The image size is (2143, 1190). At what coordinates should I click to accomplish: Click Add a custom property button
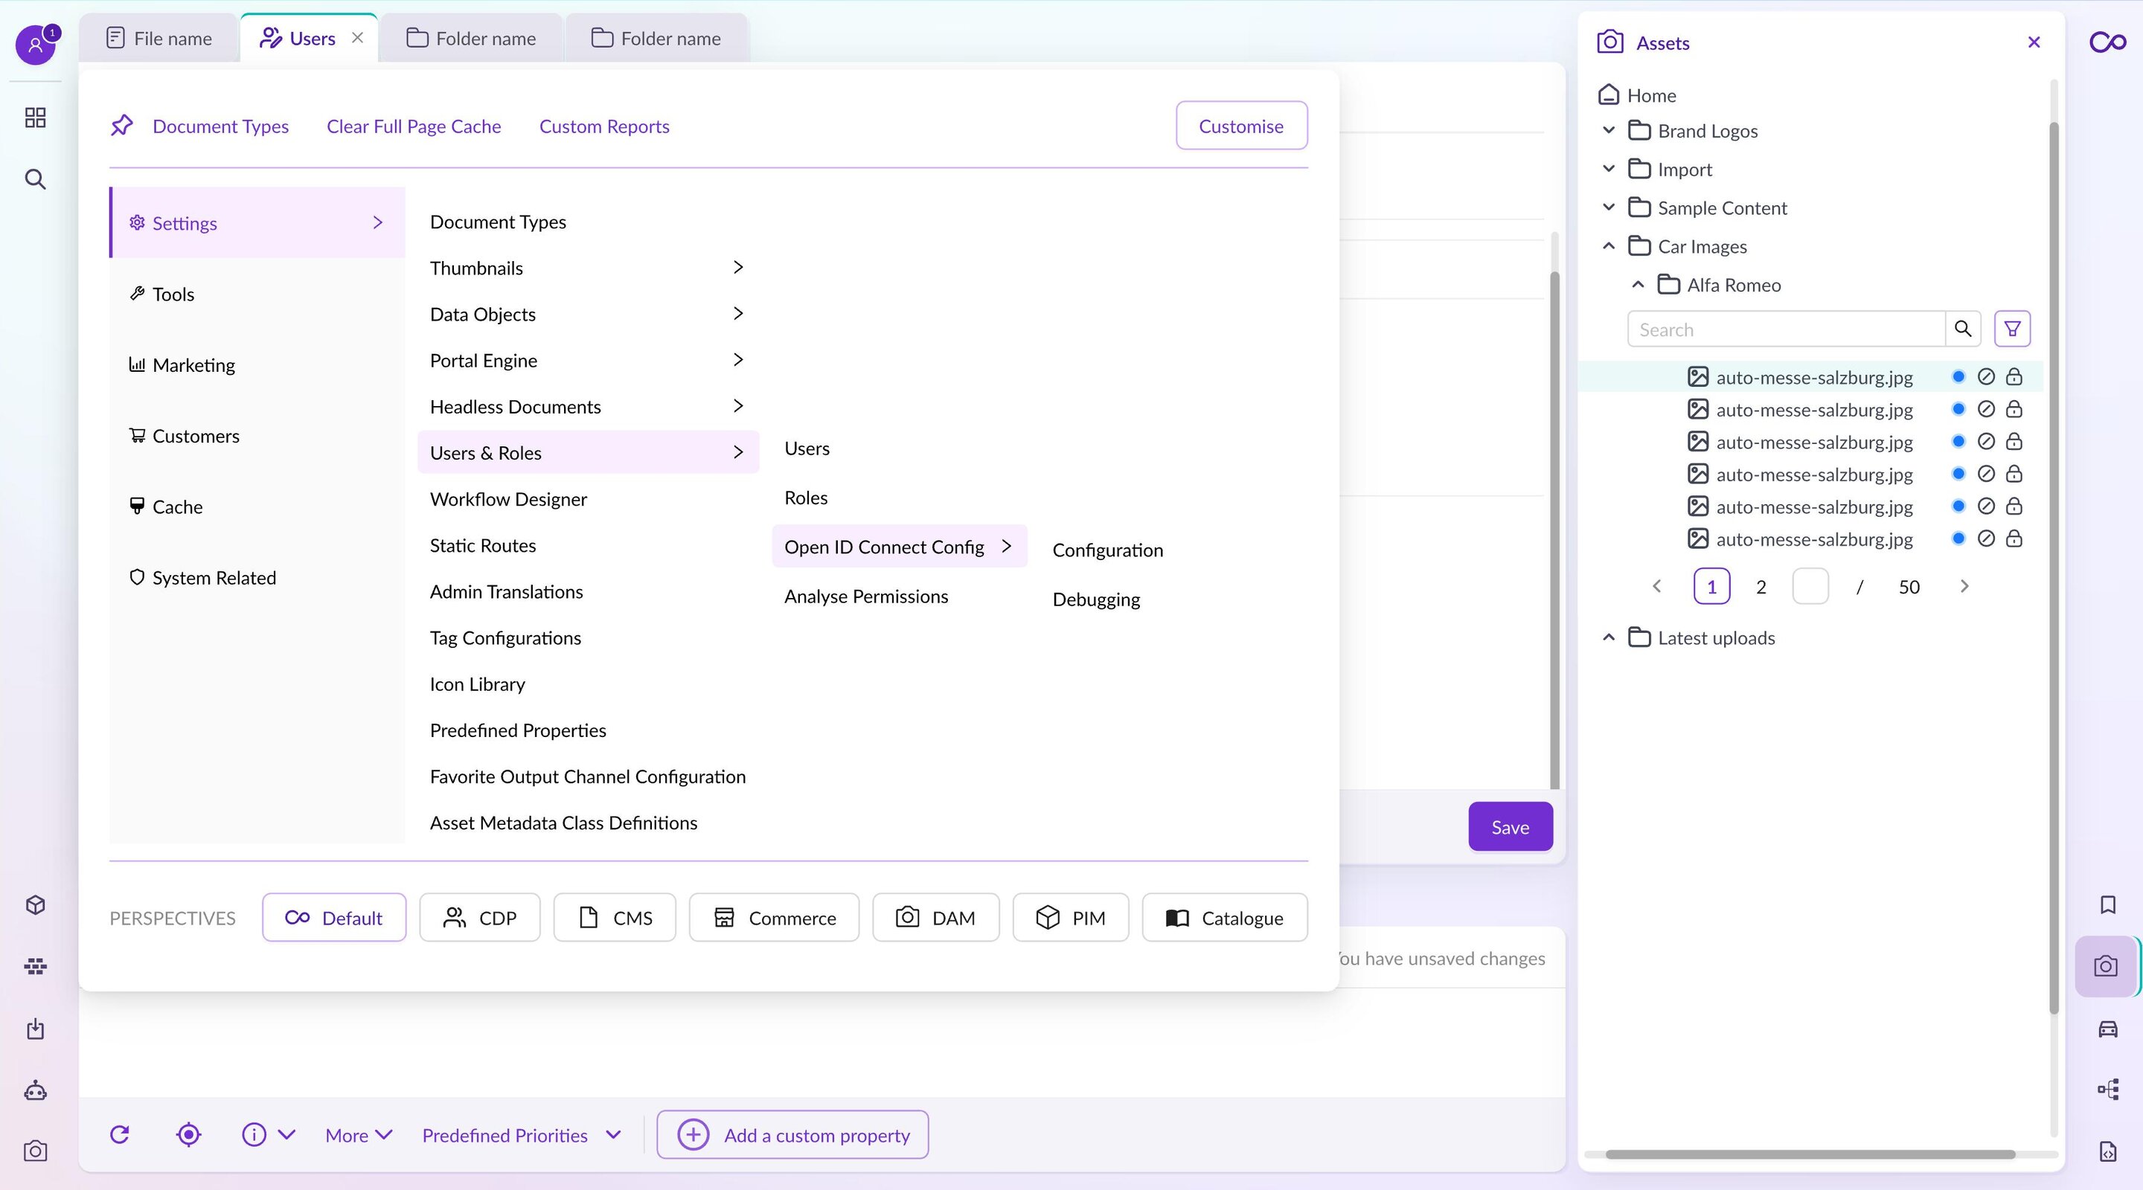792,1134
